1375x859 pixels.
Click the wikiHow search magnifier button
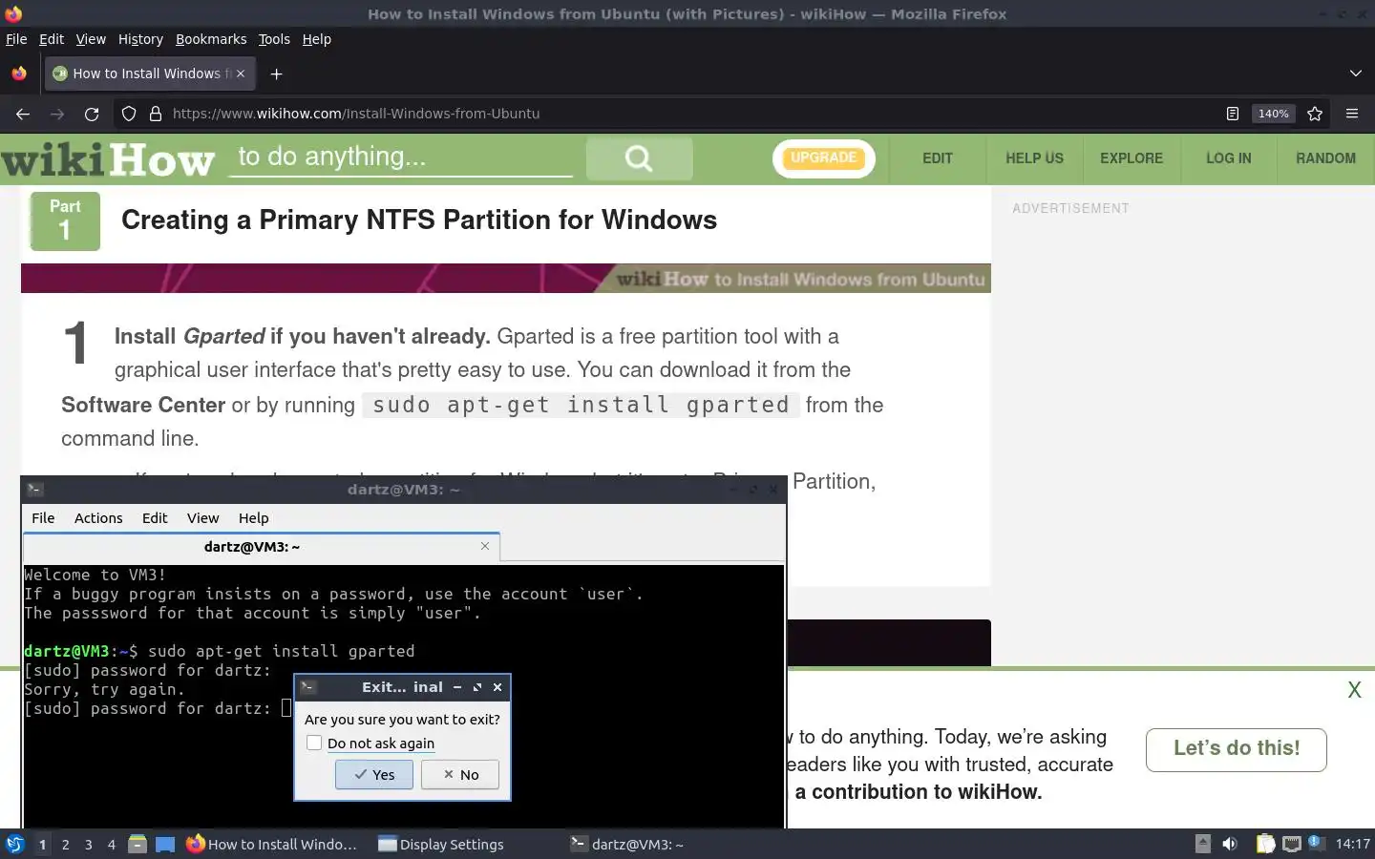tap(639, 158)
